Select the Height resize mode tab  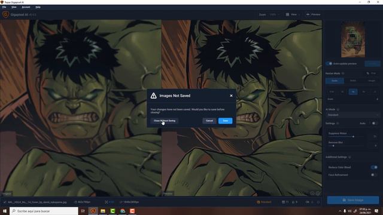371,81
